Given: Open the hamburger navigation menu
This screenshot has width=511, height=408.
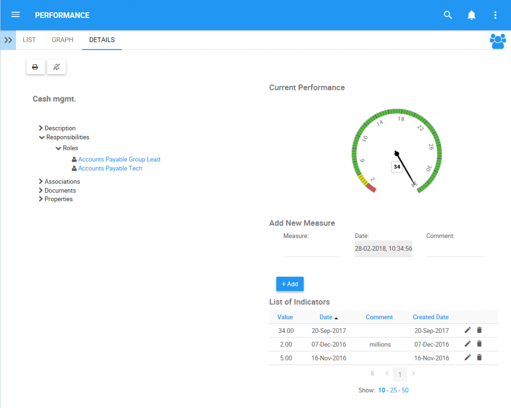Looking at the screenshot, I should tap(16, 15).
